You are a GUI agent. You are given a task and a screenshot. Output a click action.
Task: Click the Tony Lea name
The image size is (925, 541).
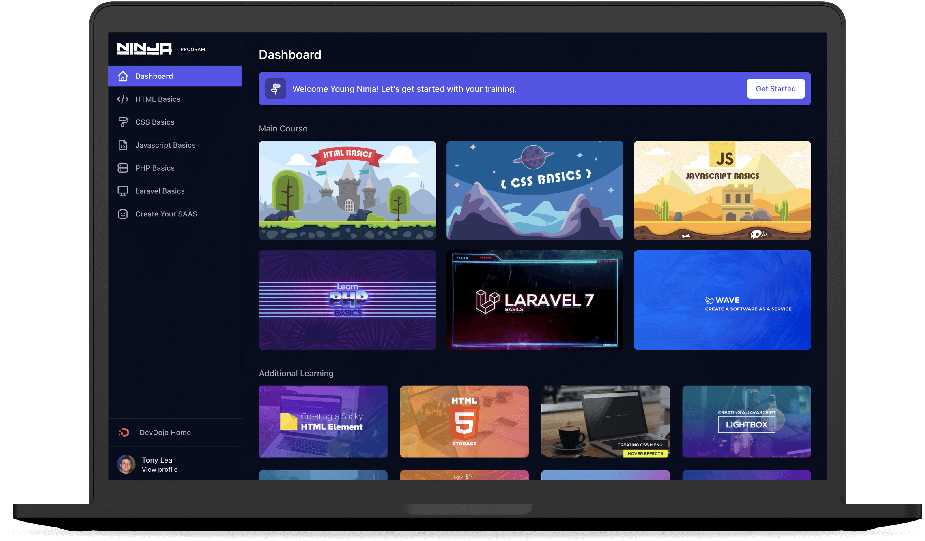(x=157, y=460)
